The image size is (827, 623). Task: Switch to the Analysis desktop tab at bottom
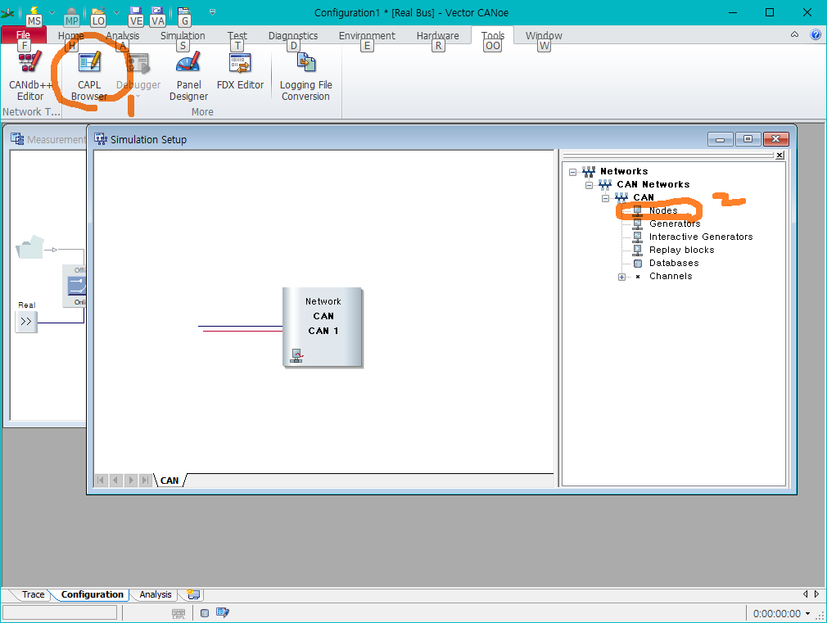155,594
